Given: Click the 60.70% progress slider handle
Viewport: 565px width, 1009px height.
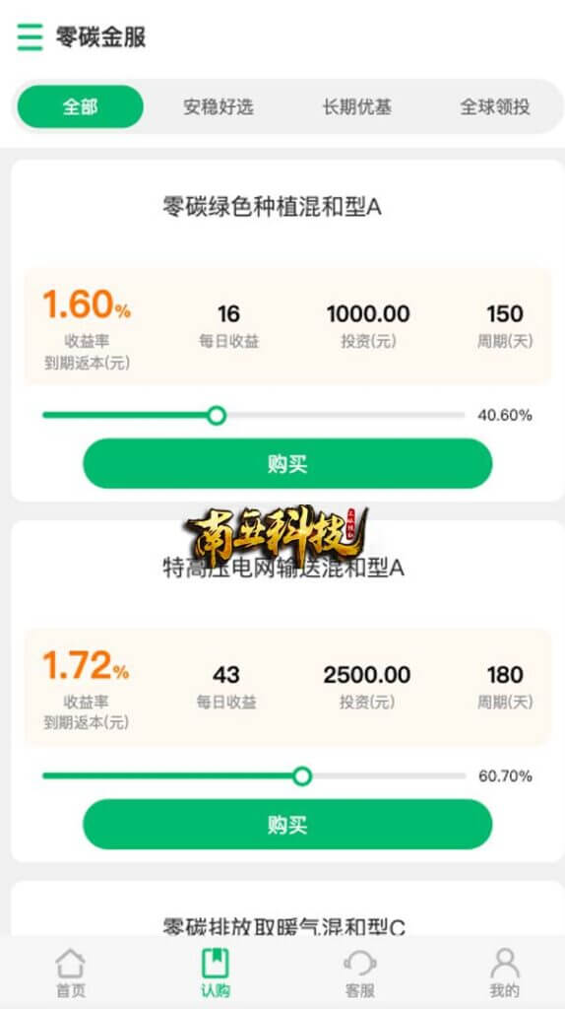Looking at the screenshot, I should pos(302,776).
